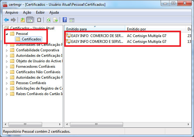Refresh the certificate list
Viewport: 194px width, 137px height.
coord(48,20)
